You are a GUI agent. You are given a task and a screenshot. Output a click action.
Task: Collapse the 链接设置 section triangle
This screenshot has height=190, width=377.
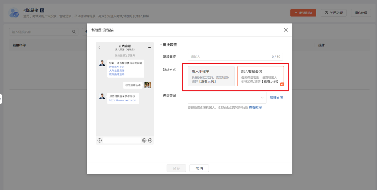point(161,45)
